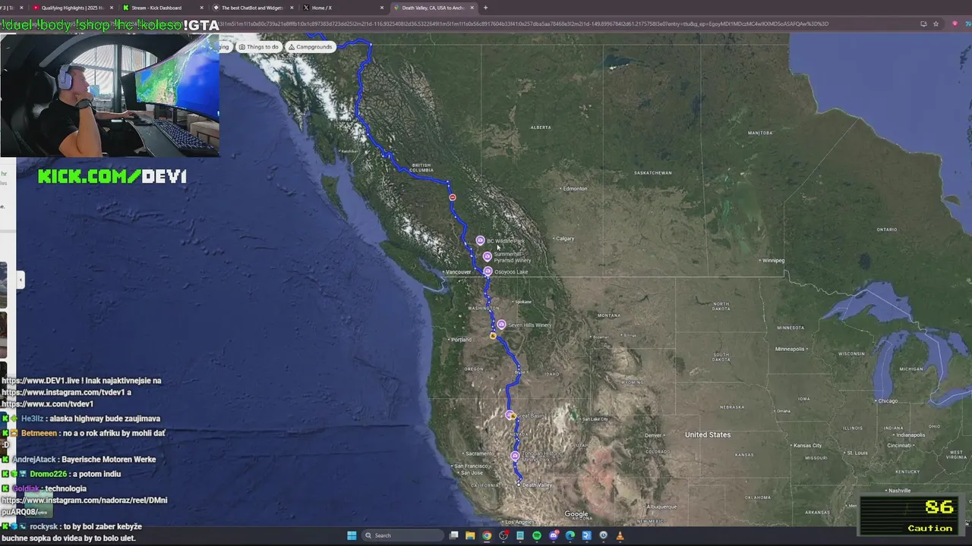
Task: Bookmark this page with the star icon
Action: 936,24
